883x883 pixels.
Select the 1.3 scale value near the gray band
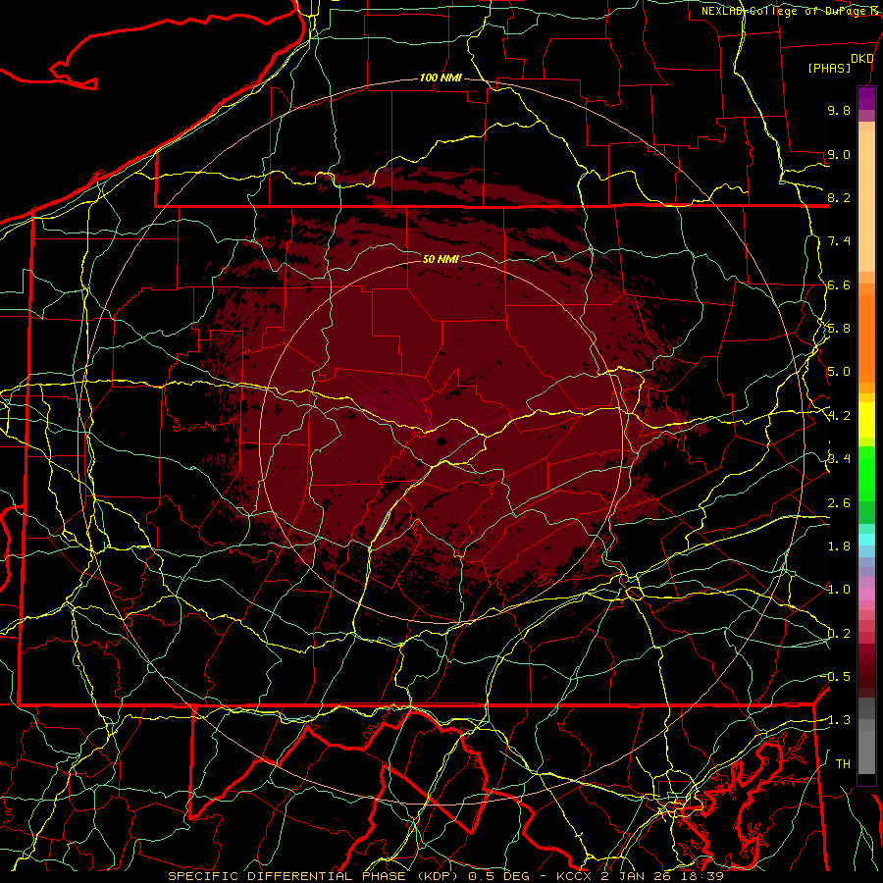click(x=839, y=720)
